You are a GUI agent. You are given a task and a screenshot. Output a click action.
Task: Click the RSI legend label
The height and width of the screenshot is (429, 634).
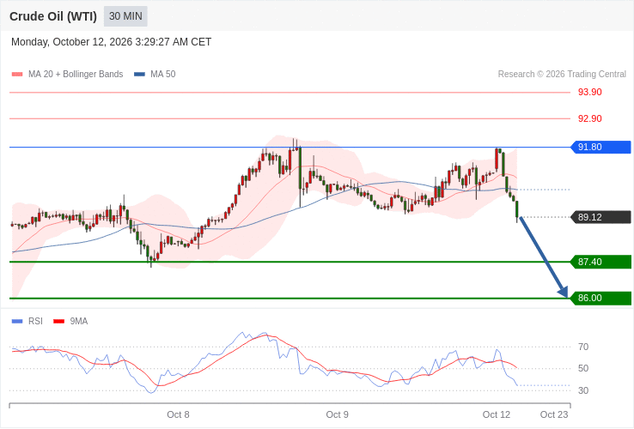[35, 321]
